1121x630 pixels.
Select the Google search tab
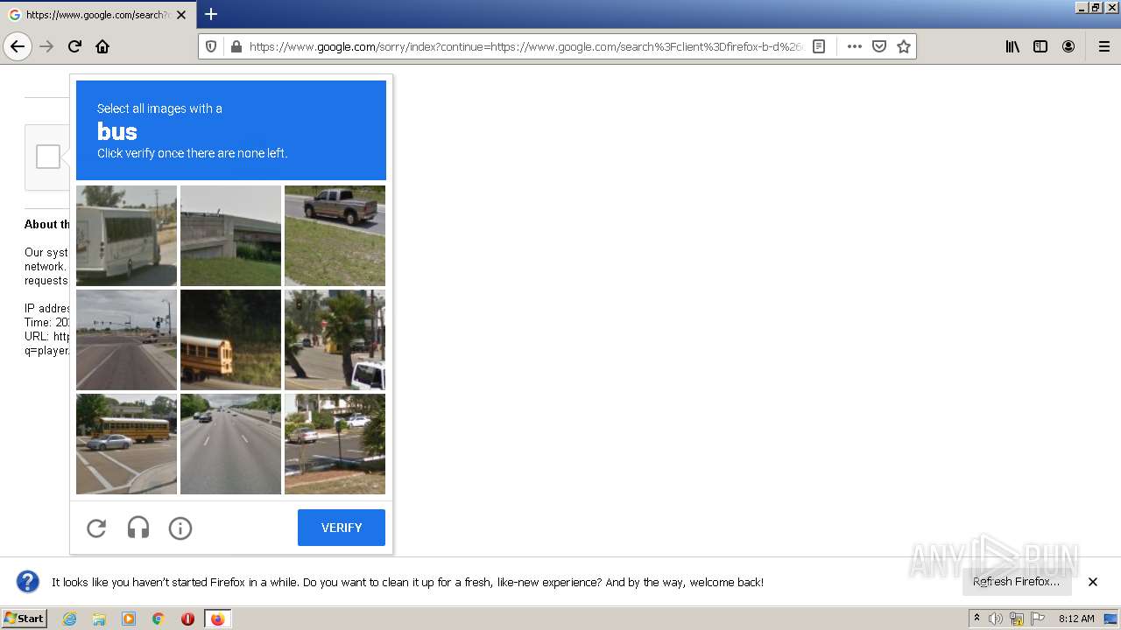tap(98, 15)
